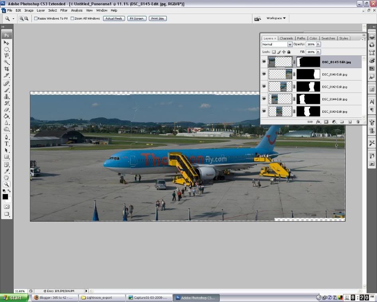Click the Fit Screen button
Viewport: 377px width, 302px height.
(137, 19)
